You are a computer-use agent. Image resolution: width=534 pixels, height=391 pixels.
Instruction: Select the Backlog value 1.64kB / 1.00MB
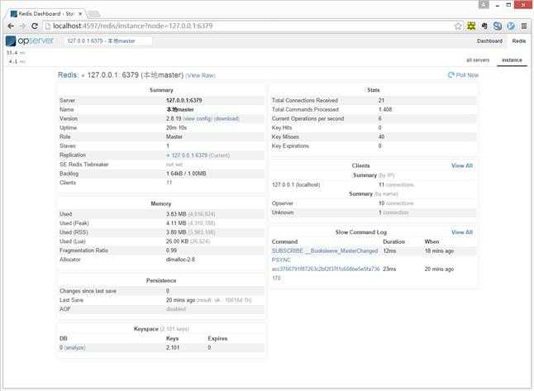point(186,174)
